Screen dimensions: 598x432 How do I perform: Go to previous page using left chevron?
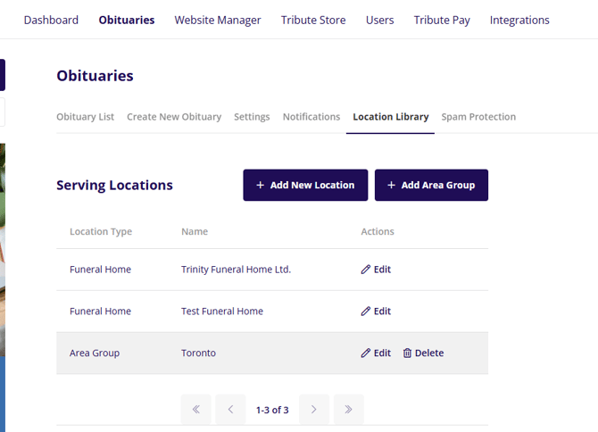click(x=230, y=410)
